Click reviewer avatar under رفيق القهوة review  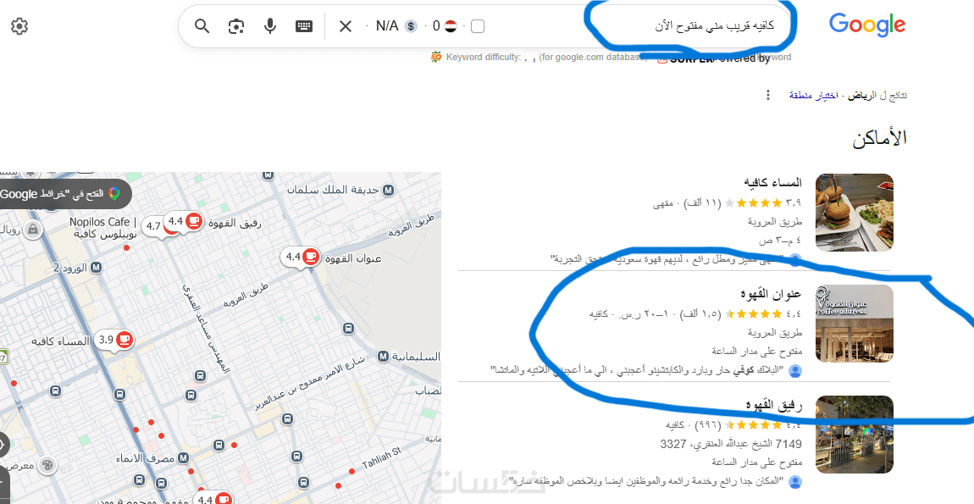click(794, 482)
